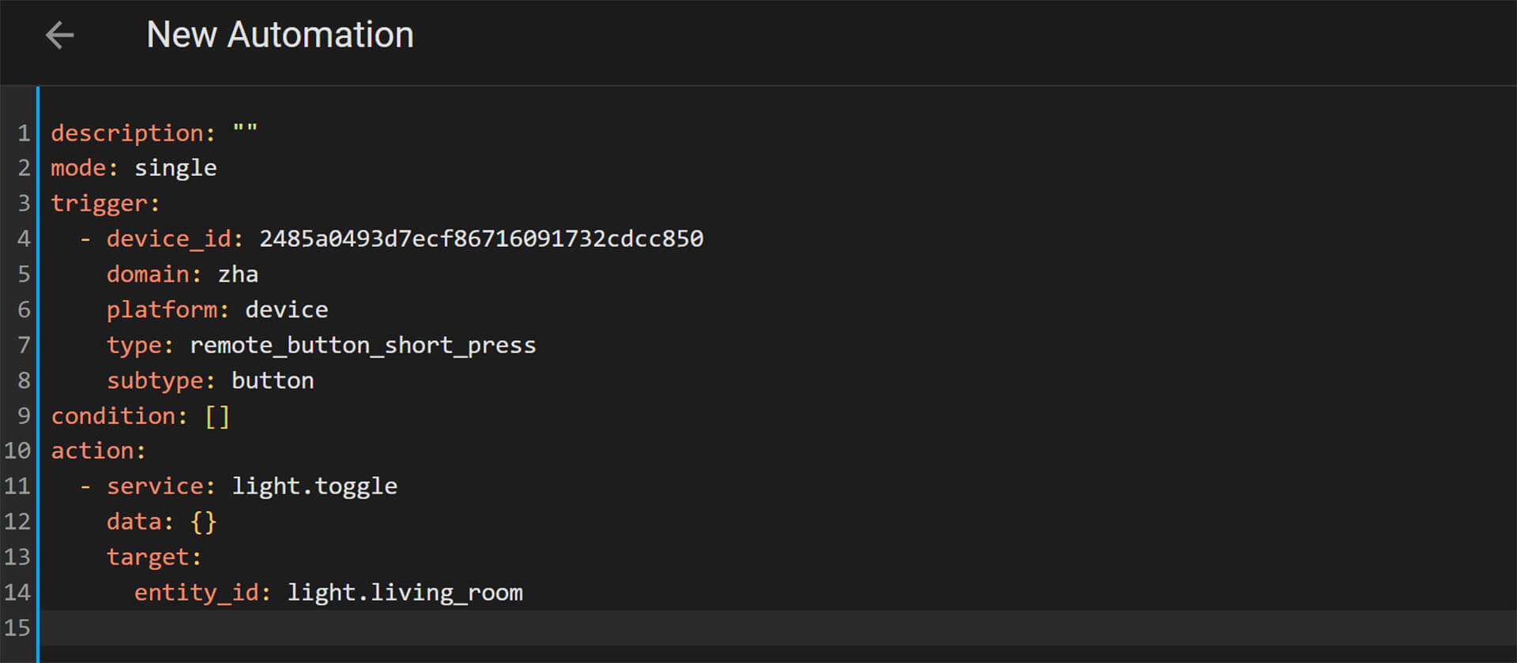Click the subtype value button

(x=273, y=380)
